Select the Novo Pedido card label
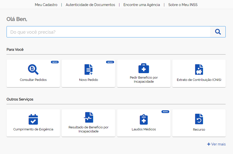 click(89, 80)
